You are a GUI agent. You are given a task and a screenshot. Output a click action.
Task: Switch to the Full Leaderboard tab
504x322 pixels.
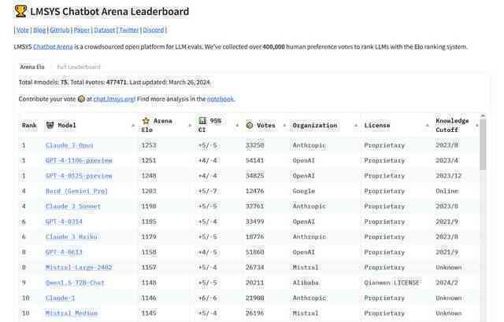tap(79, 67)
